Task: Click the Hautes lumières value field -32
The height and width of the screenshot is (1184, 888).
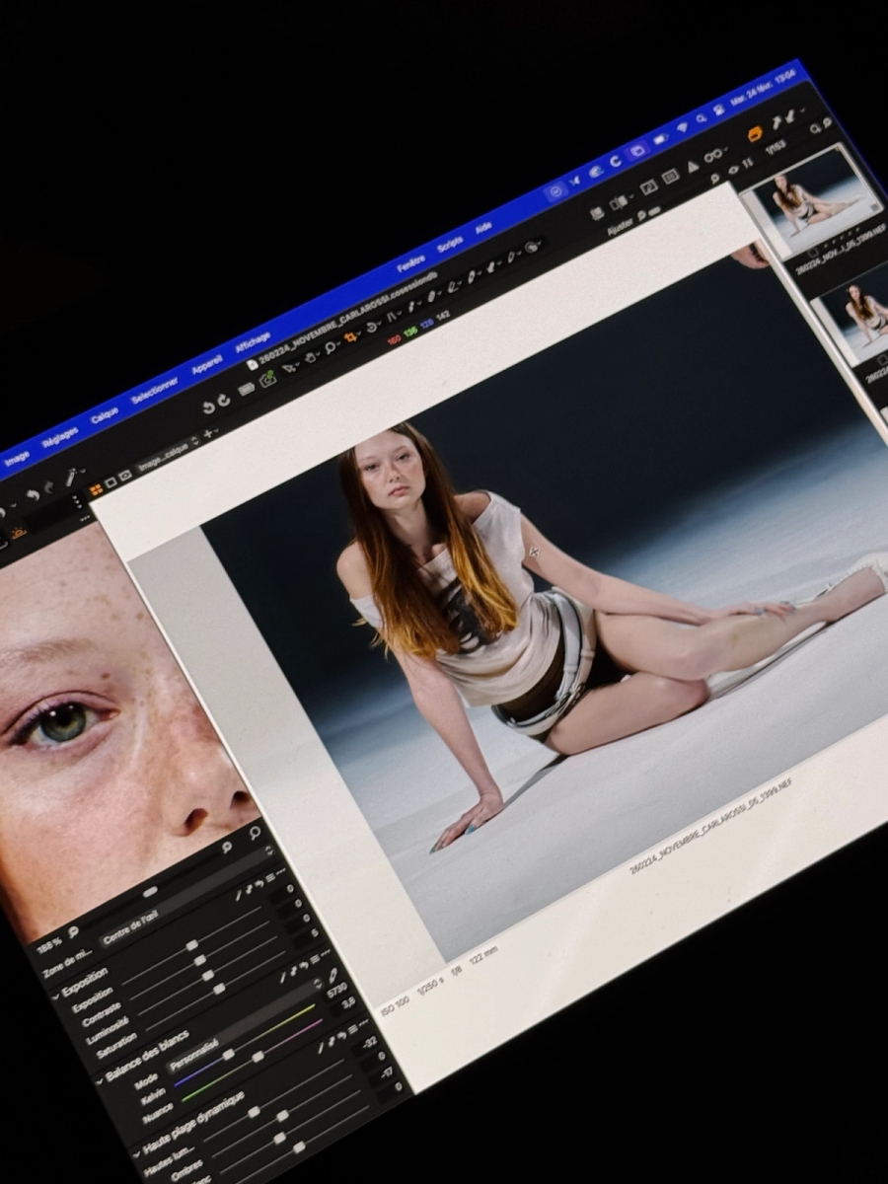Action: [370, 1042]
